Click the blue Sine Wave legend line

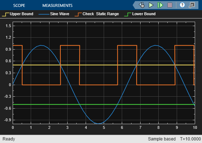[44, 14]
